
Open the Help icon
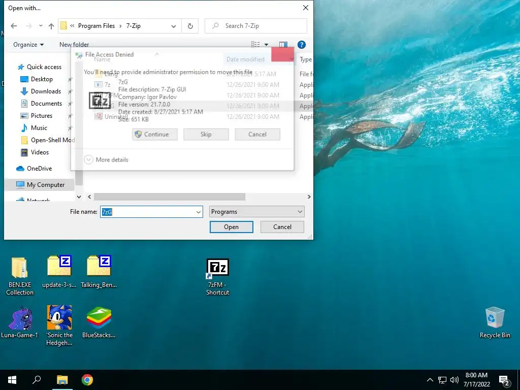[x=302, y=45]
